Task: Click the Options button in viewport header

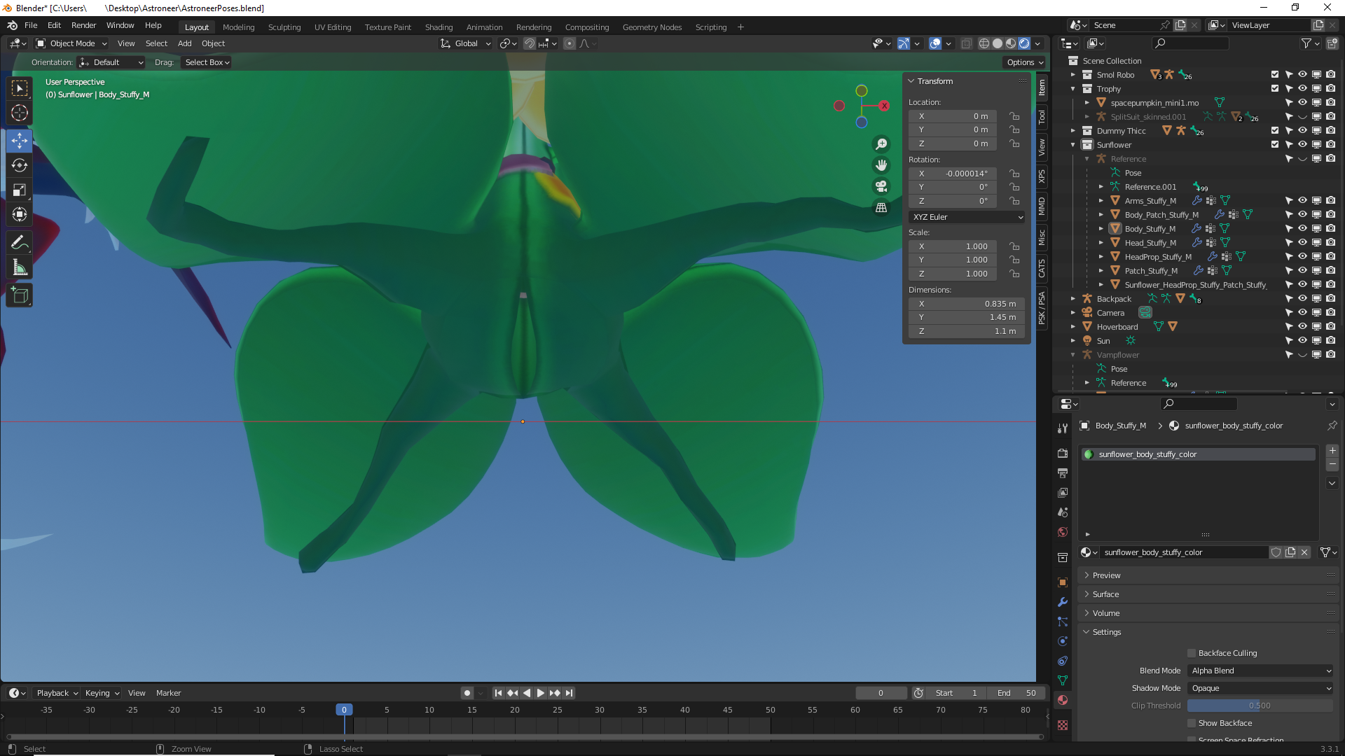Action: point(1025,62)
